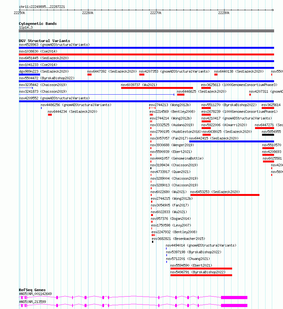Image resolution: width=283 pixels, height=309 pixels.
Task: Click the nsv5511270 (ByrskaBishop2022) label
Action: click(x=229, y=105)
